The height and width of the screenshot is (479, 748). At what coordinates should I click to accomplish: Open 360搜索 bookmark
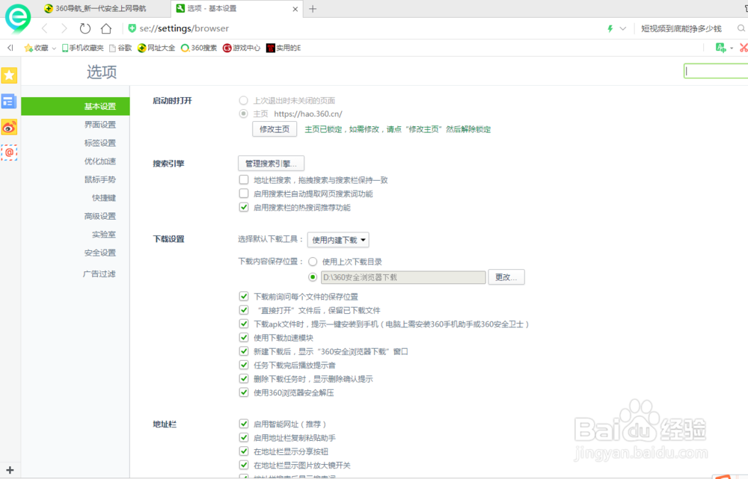click(x=199, y=48)
